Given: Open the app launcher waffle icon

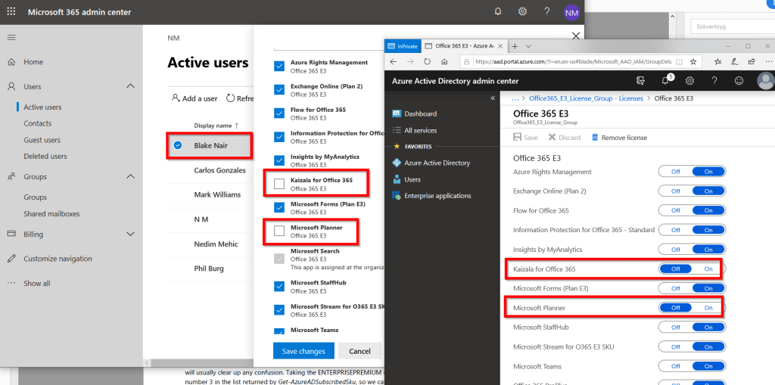Looking at the screenshot, I should (x=11, y=11).
